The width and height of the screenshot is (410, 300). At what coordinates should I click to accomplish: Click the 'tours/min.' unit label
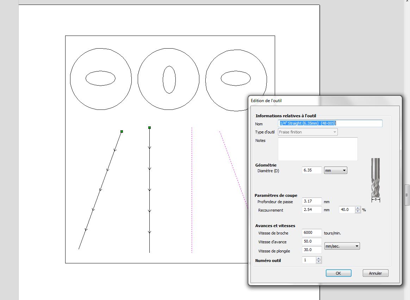point(333,233)
